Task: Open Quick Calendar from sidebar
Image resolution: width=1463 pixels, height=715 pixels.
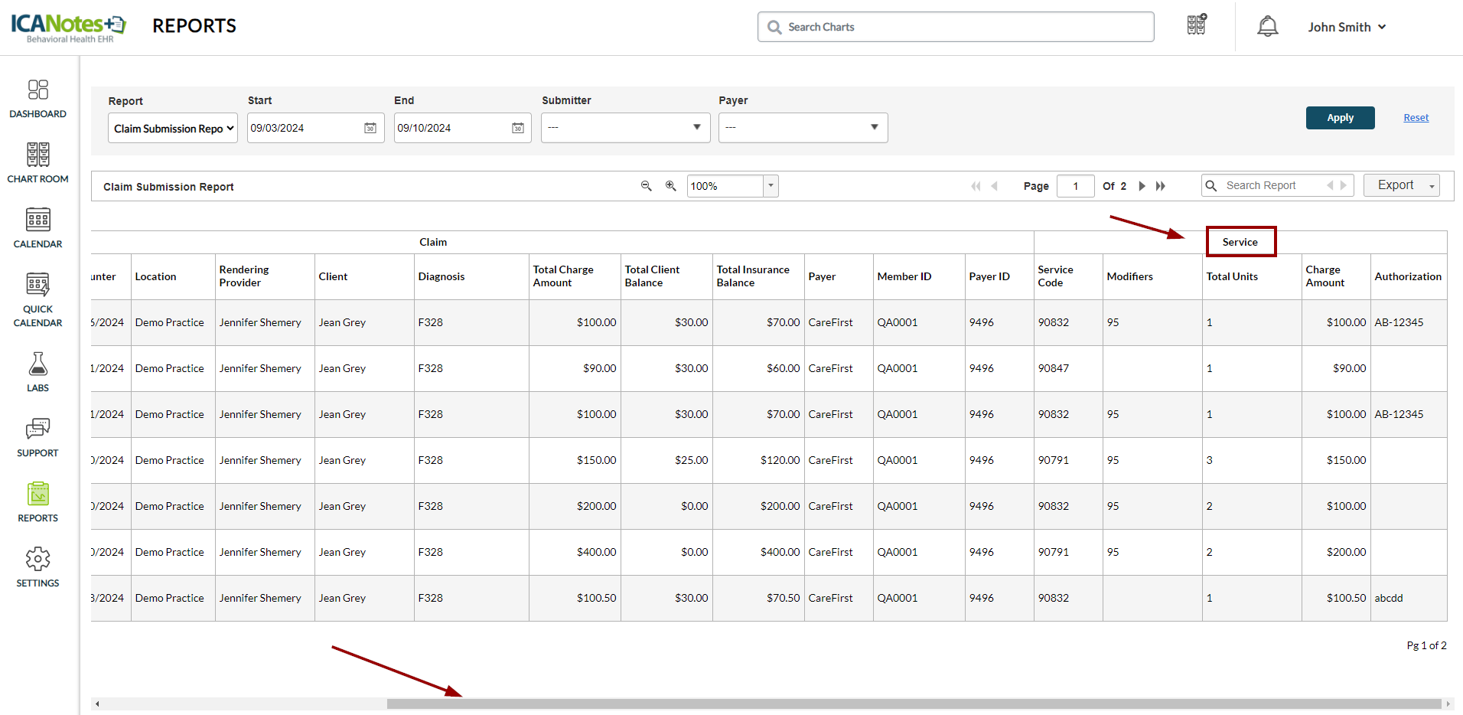Action: tap(37, 286)
